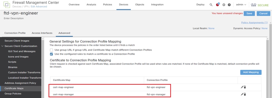
Task: Open Localized Installer Transforms item
Action: click(25, 78)
